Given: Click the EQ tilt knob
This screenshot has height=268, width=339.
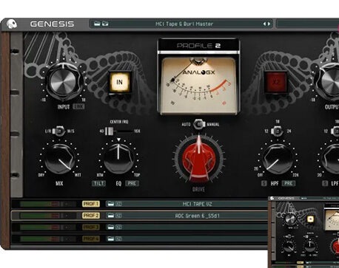Looking at the screenshot, I should click(118, 159).
